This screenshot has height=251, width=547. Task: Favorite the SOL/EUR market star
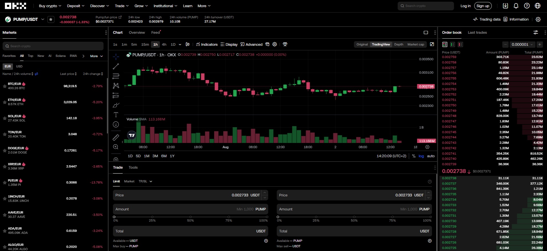(5, 118)
